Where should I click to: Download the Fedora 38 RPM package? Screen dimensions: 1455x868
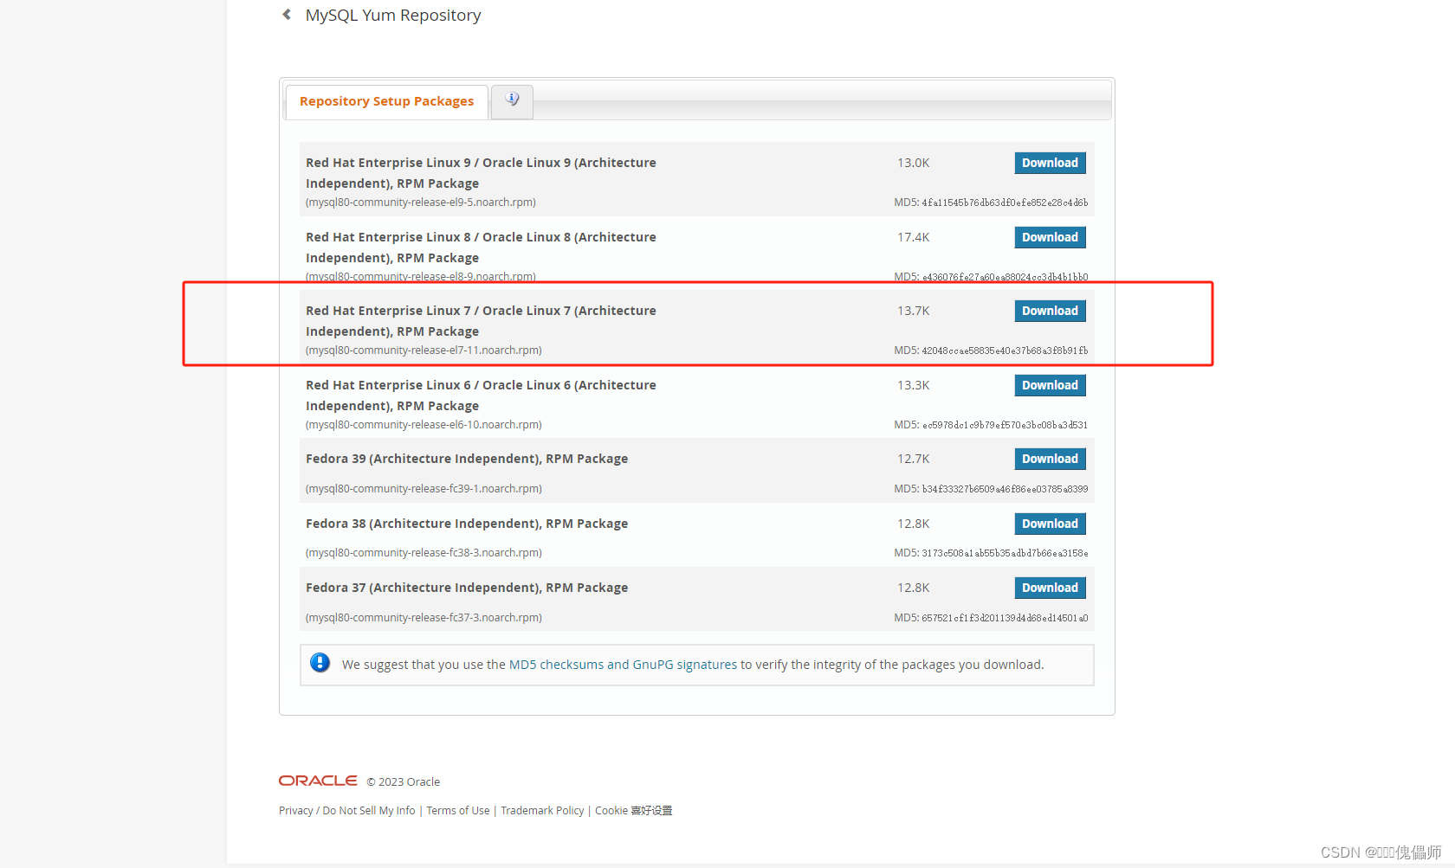click(1050, 524)
